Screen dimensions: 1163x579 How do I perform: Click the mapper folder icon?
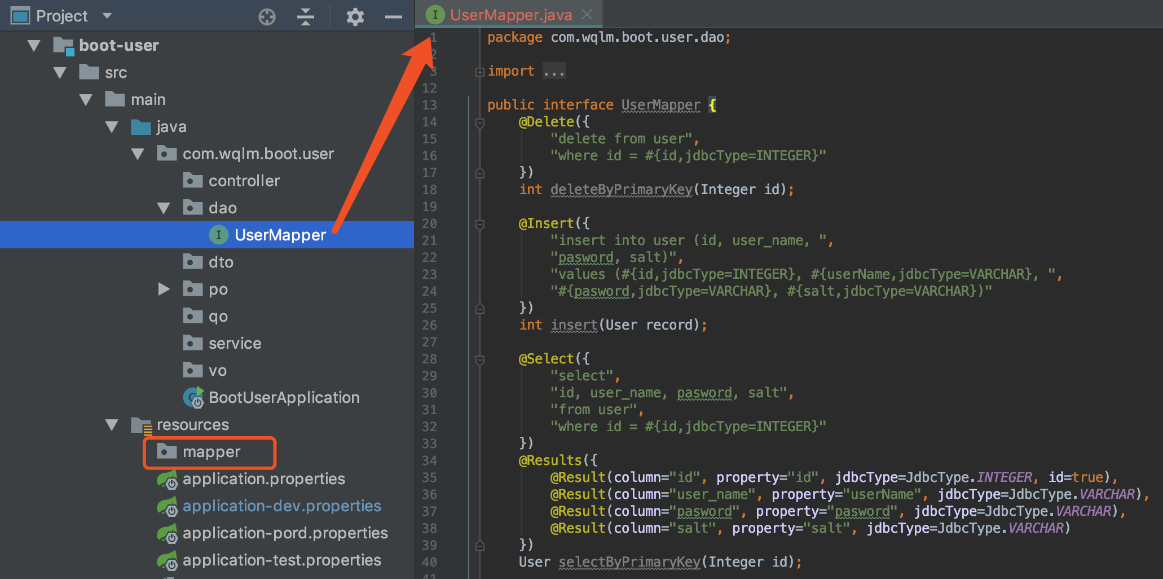pyautogui.click(x=167, y=451)
